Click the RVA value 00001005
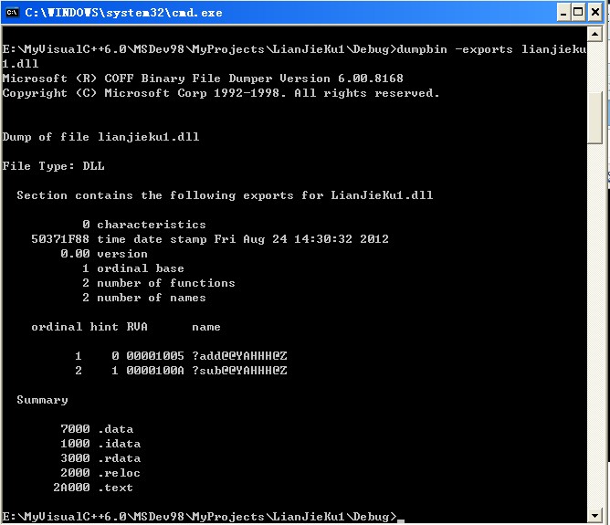 click(x=155, y=356)
